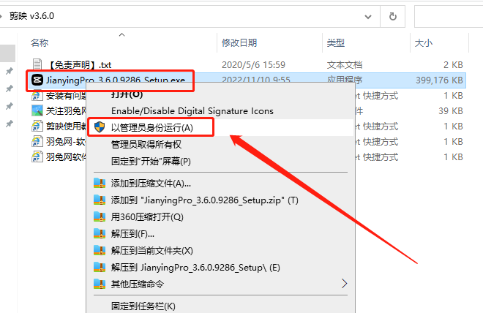483x313 pixels.
Task: Click the 关注羽兔网 file name
Action: [x=66, y=111]
